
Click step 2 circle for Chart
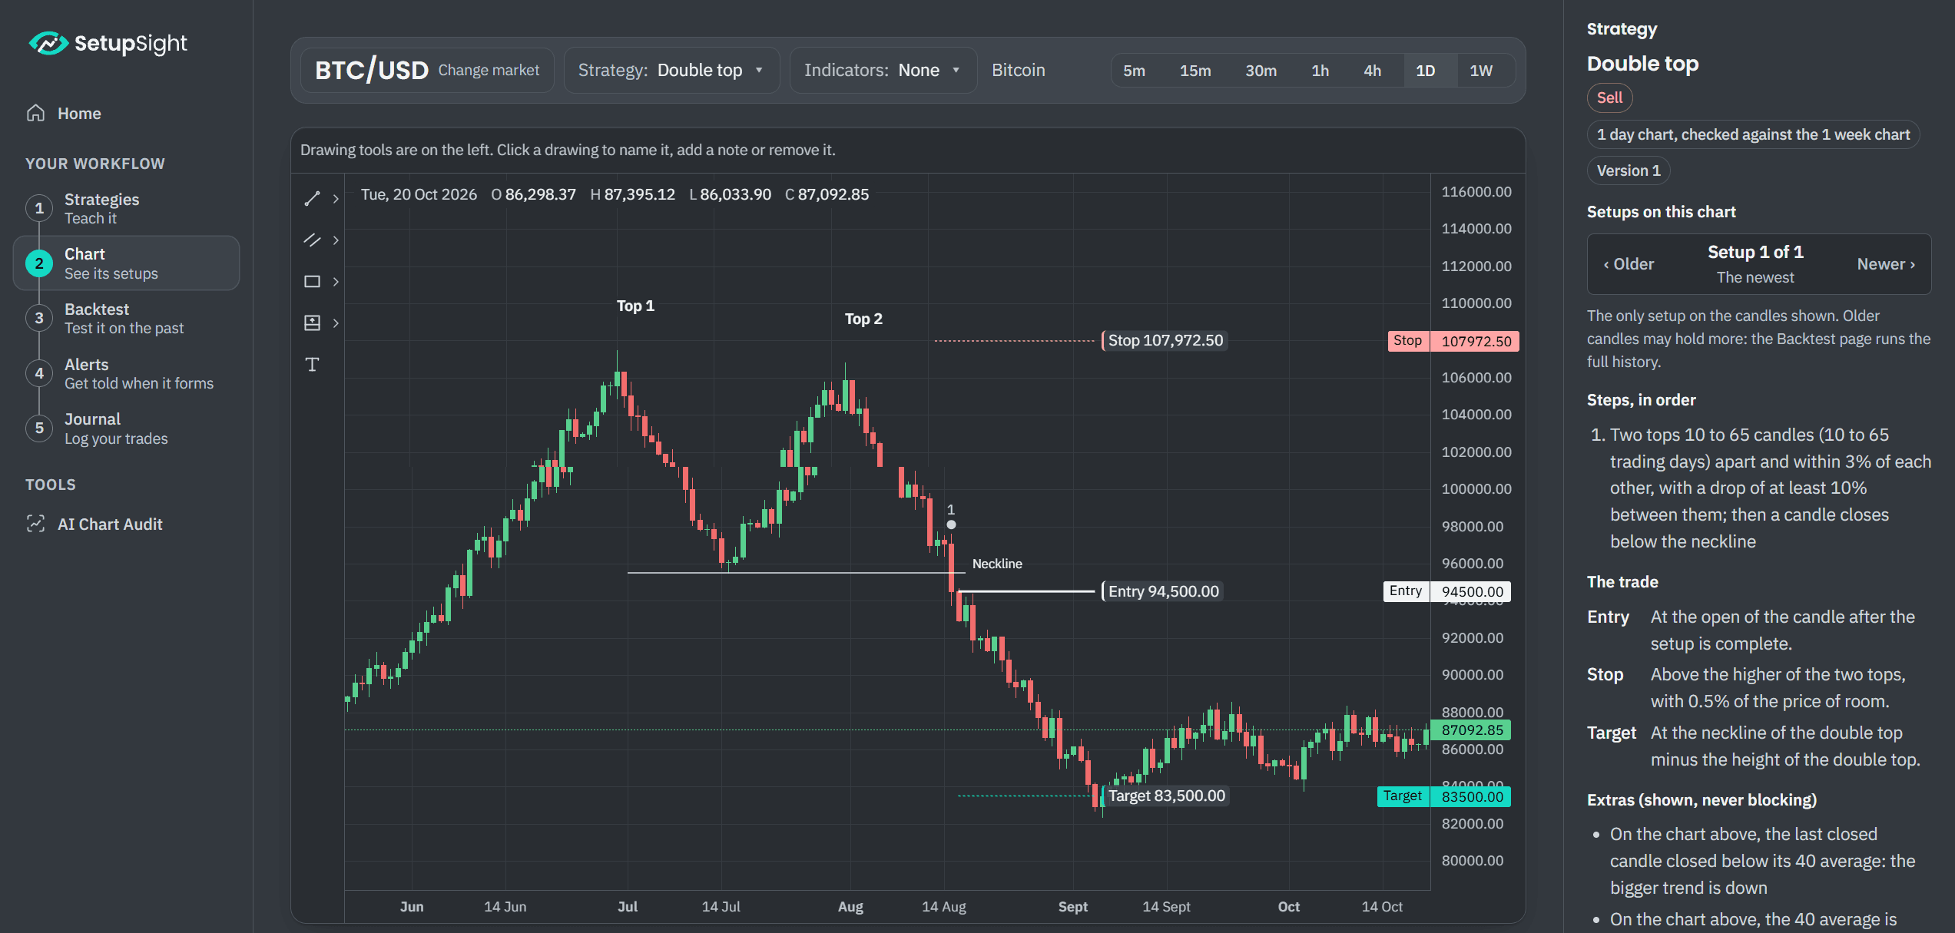click(39, 263)
